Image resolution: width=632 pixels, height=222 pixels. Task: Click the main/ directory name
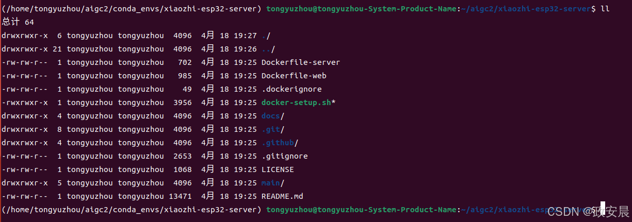(x=273, y=183)
